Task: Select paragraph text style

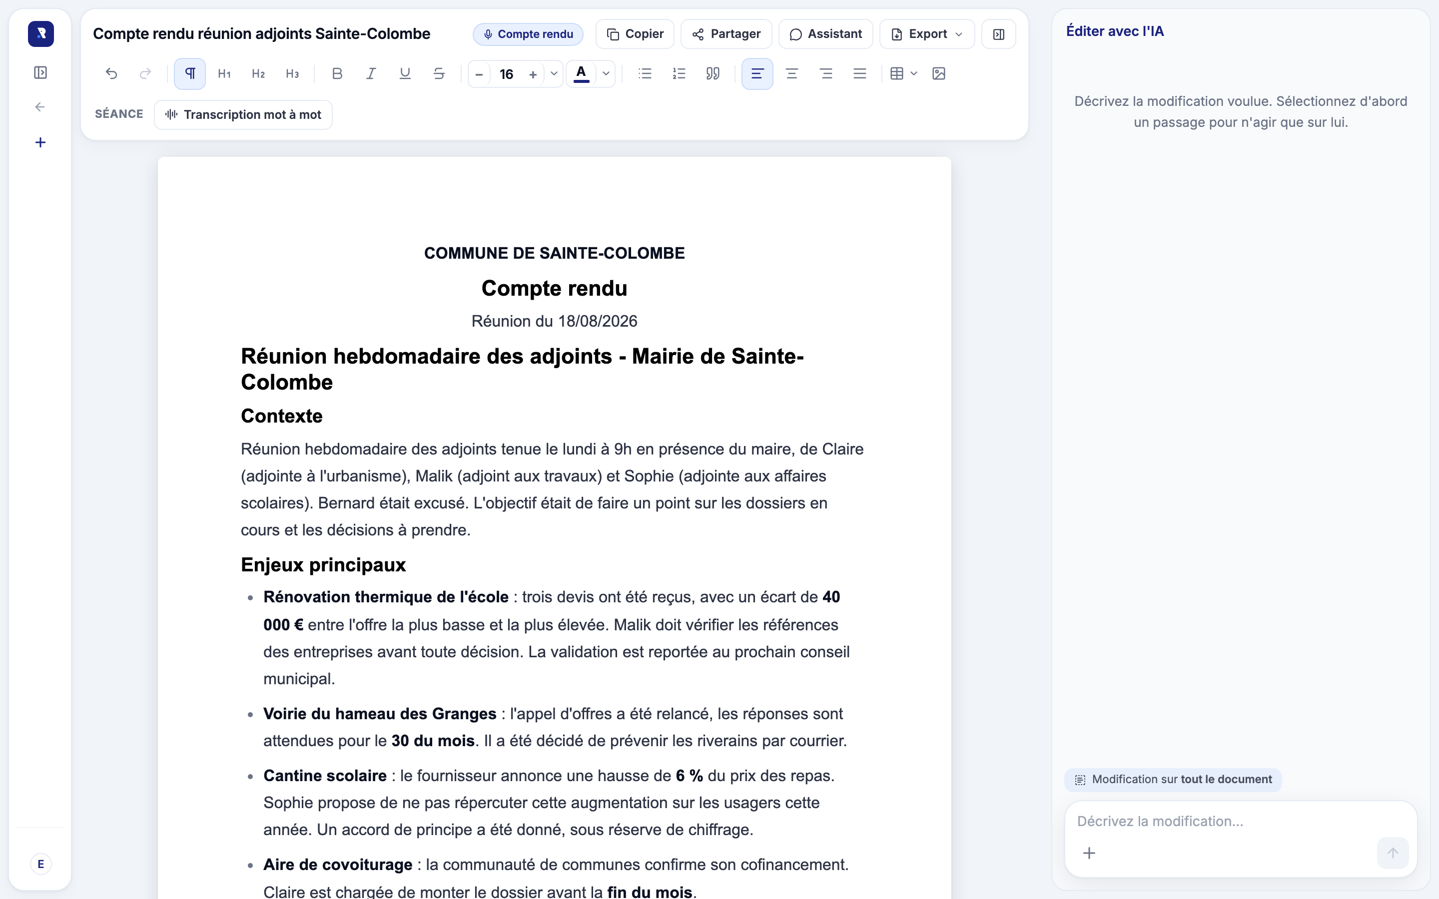Action: (190, 74)
